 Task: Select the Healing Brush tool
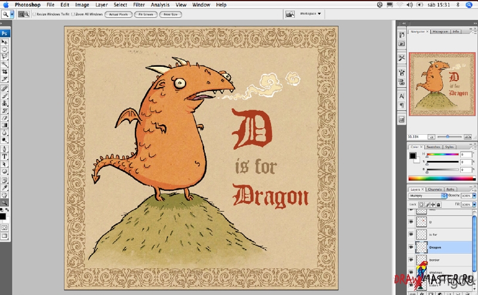(4, 88)
